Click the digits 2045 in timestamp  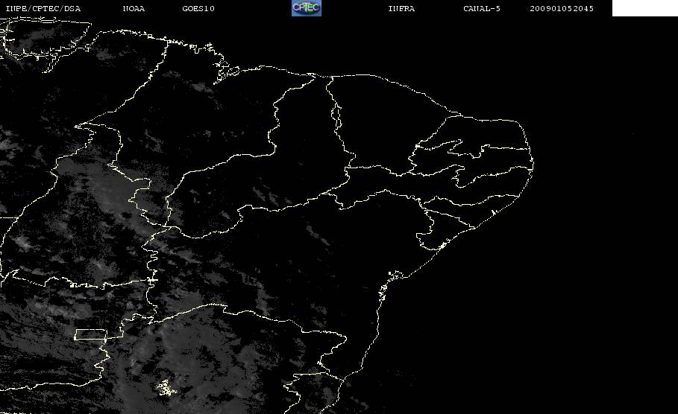583,9
